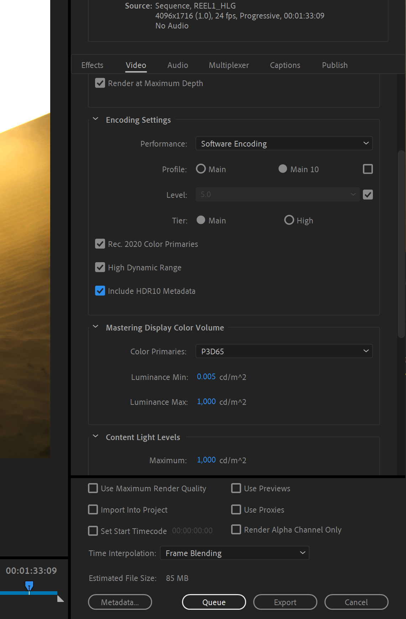This screenshot has height=619, width=406.
Task: Open Time Interpolation dropdown
Action: (x=235, y=553)
